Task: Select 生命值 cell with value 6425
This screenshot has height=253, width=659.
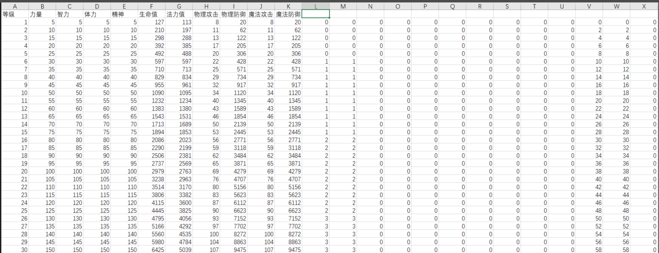Action: pos(151,250)
